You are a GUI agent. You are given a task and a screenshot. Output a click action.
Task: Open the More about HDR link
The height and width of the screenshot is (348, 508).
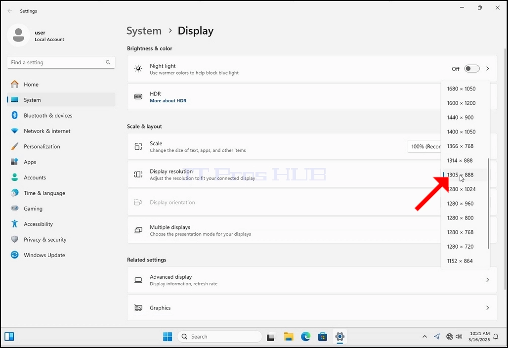click(168, 101)
